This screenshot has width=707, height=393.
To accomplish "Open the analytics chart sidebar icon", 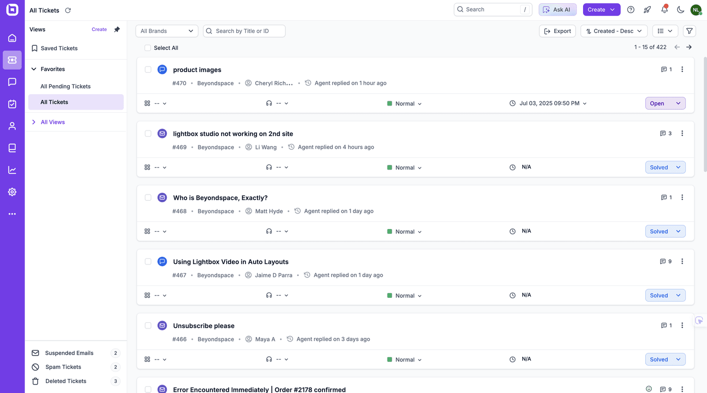I will click(x=12, y=170).
